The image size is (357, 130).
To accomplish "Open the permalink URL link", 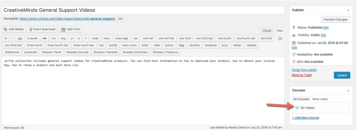I will pyautogui.click(x=67, y=19).
